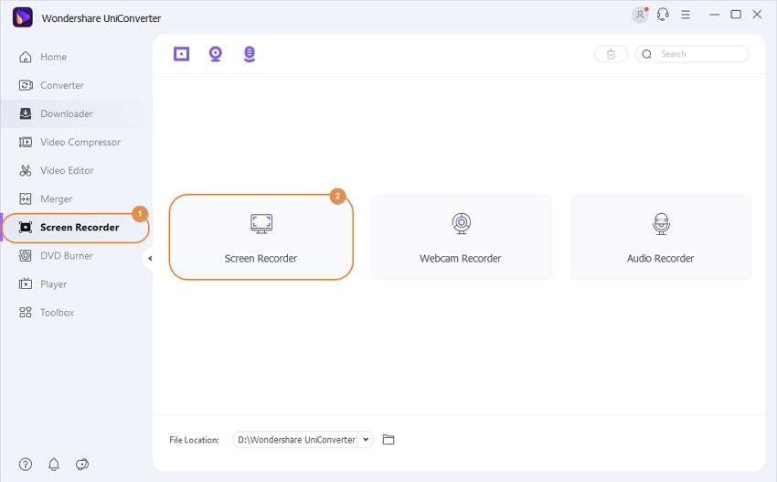The image size is (777, 482).
Task: Click the screen record icon in top toolbar
Action: [181, 54]
